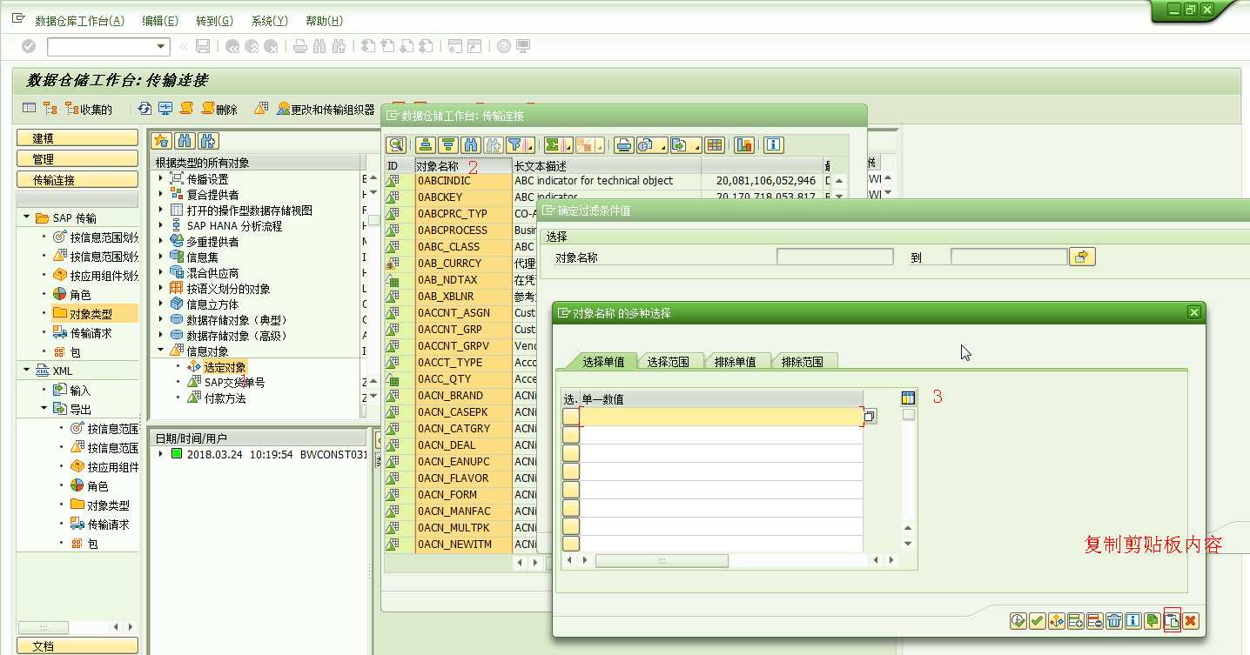Select the second row selector in 单一数值 table

[570, 435]
